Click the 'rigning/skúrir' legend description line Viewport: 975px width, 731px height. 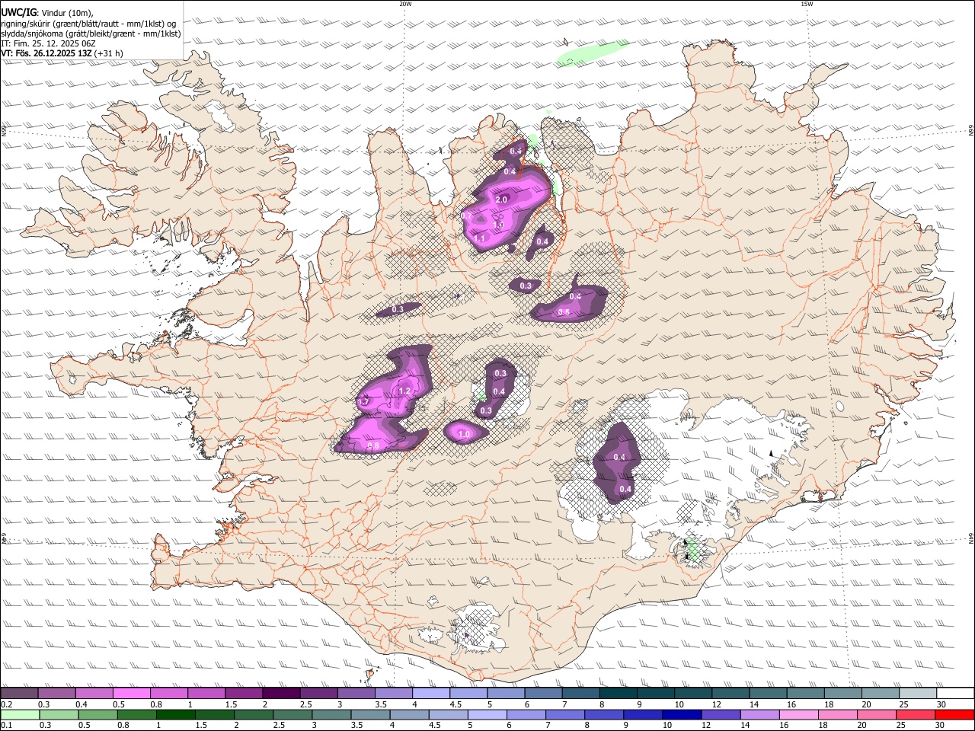[x=88, y=23]
